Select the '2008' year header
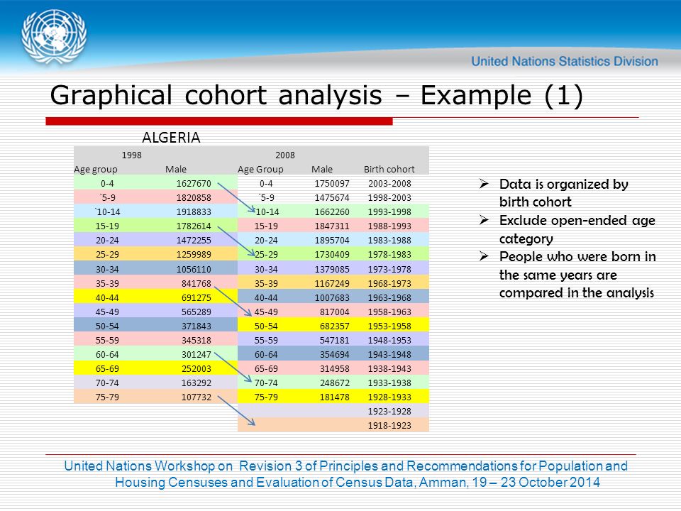 click(285, 155)
